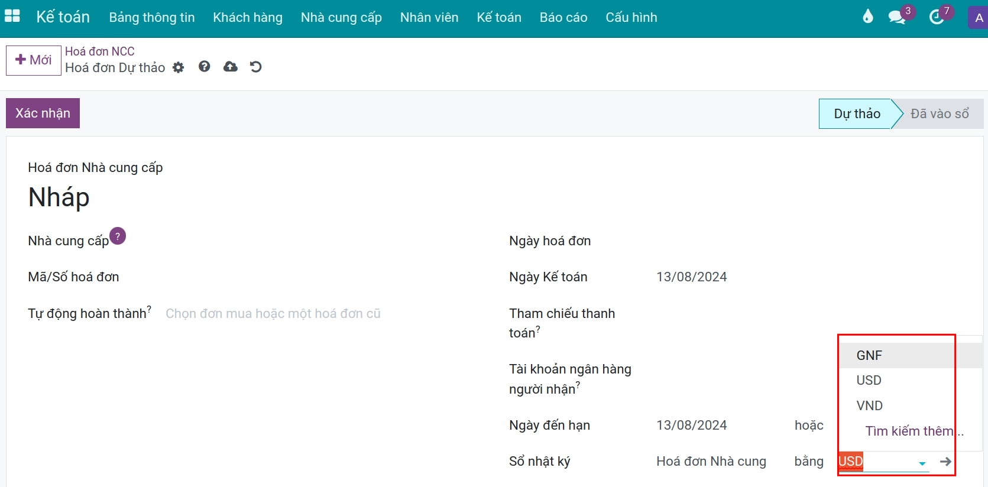
Task: Click the Đã vào sổ status step
Action: pyautogui.click(x=939, y=113)
